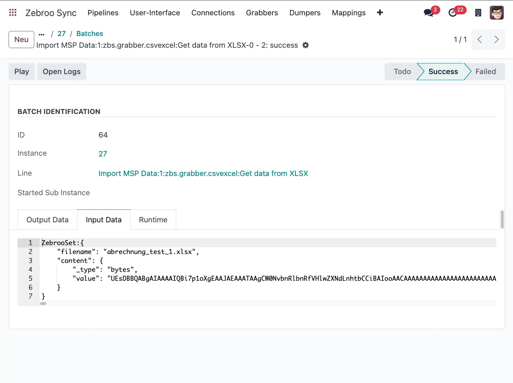The width and height of the screenshot is (513, 383).
Task: Switch to Output Data tab
Action: pos(47,220)
